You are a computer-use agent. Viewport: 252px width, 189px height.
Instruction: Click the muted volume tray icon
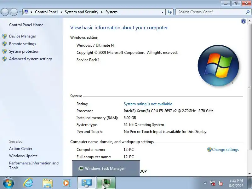coord(220,183)
